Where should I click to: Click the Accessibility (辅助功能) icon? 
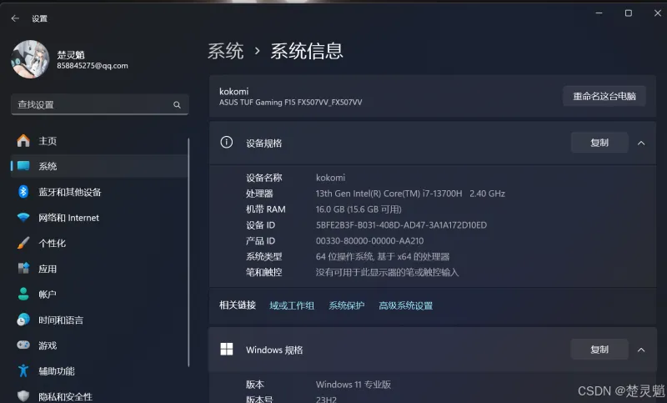click(x=23, y=371)
